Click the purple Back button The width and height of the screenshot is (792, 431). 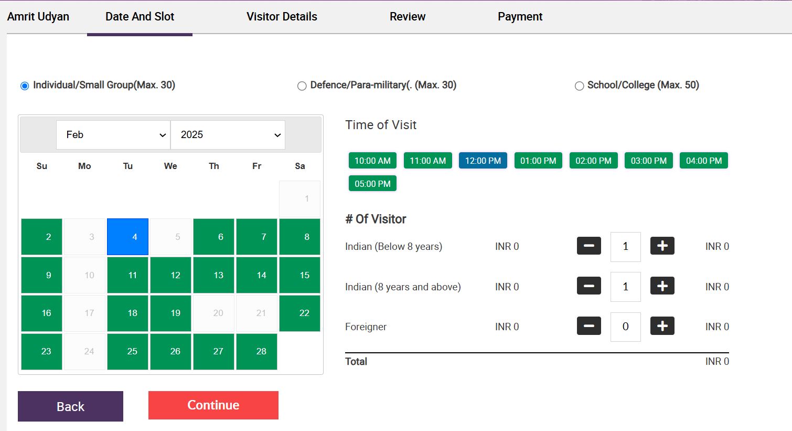click(x=70, y=406)
